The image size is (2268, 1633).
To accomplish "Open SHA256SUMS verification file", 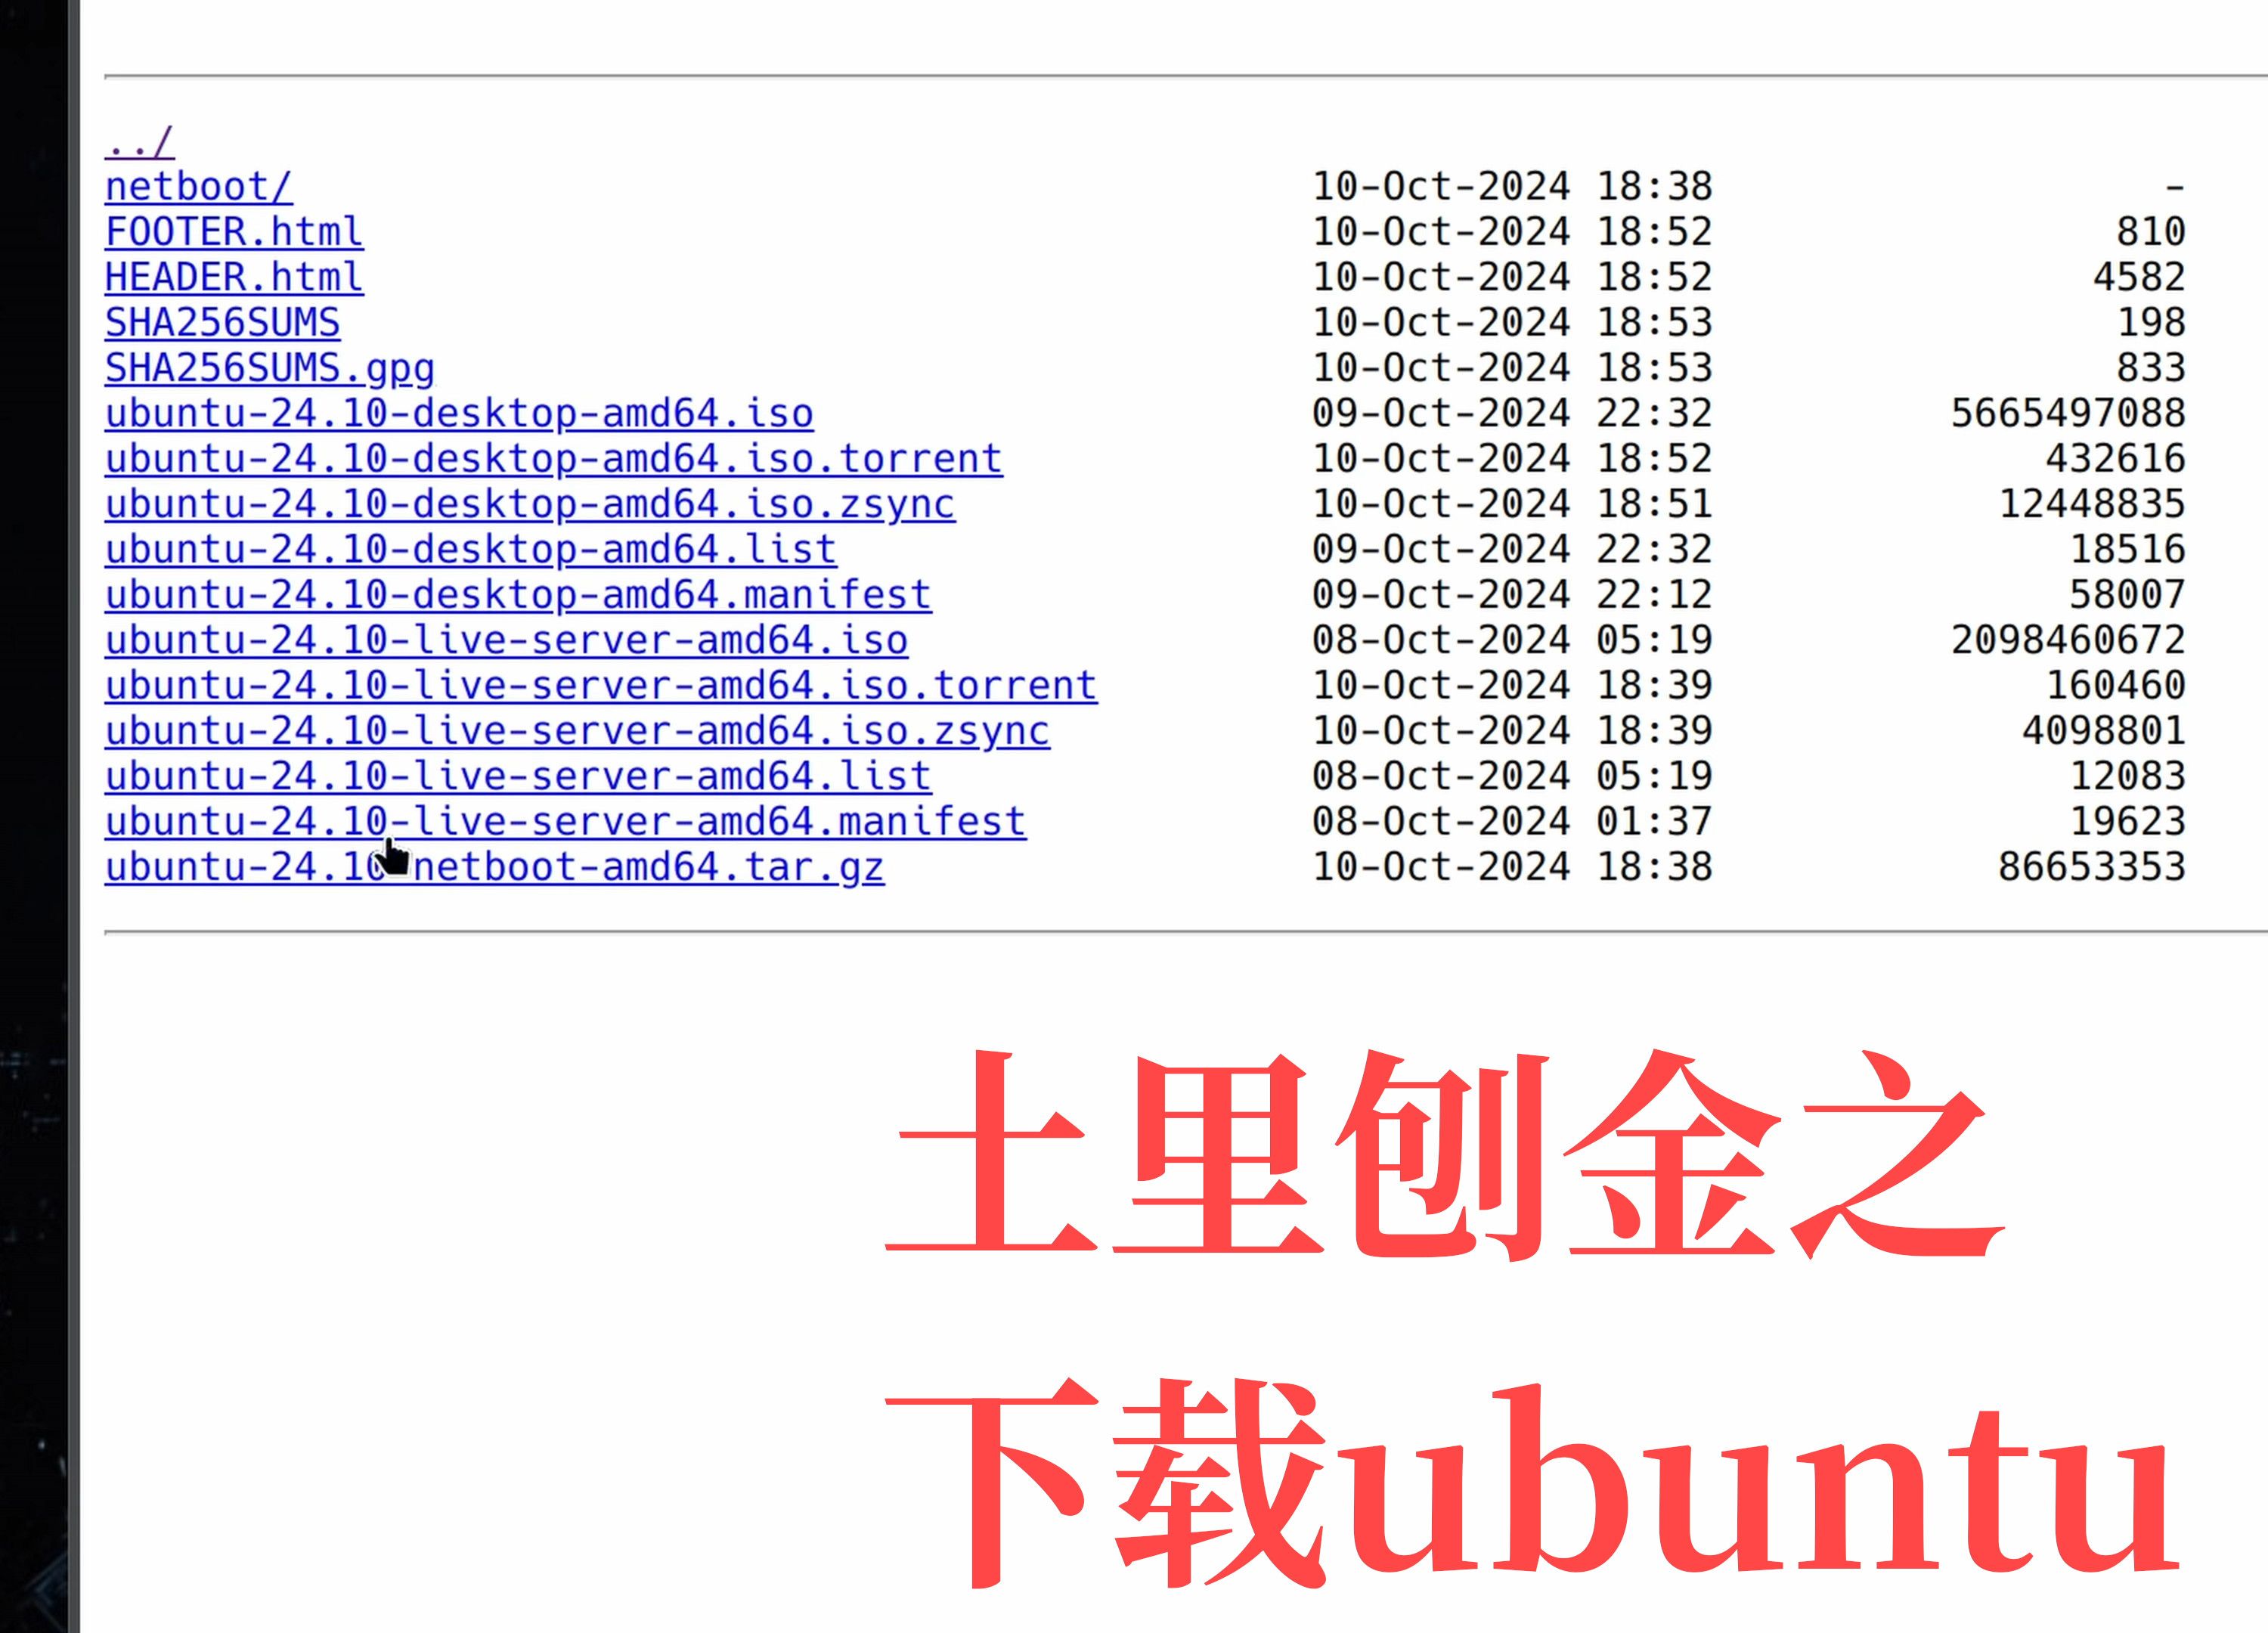I will point(222,321).
